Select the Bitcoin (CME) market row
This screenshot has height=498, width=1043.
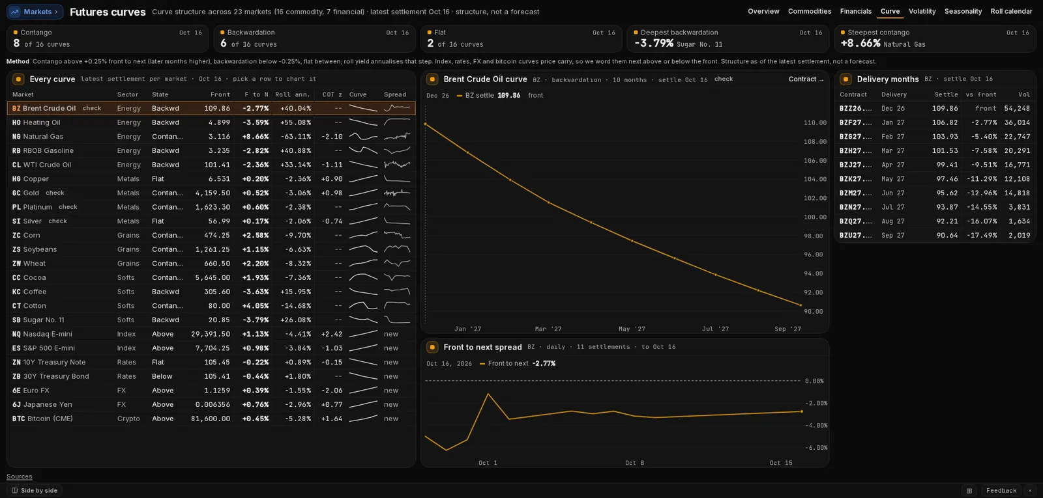coord(211,419)
